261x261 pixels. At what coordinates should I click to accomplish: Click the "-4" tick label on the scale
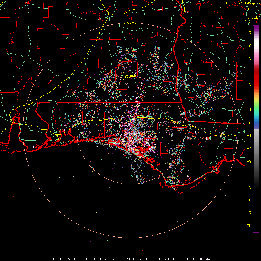tap(249, 174)
